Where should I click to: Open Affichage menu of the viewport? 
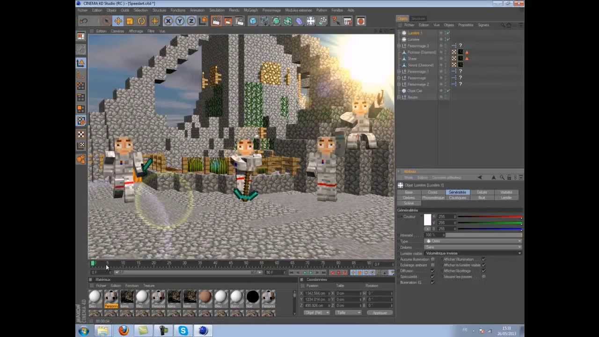[136, 31]
